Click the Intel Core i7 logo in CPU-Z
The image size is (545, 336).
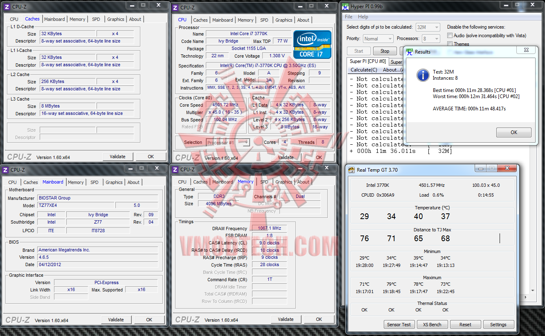[x=313, y=45]
